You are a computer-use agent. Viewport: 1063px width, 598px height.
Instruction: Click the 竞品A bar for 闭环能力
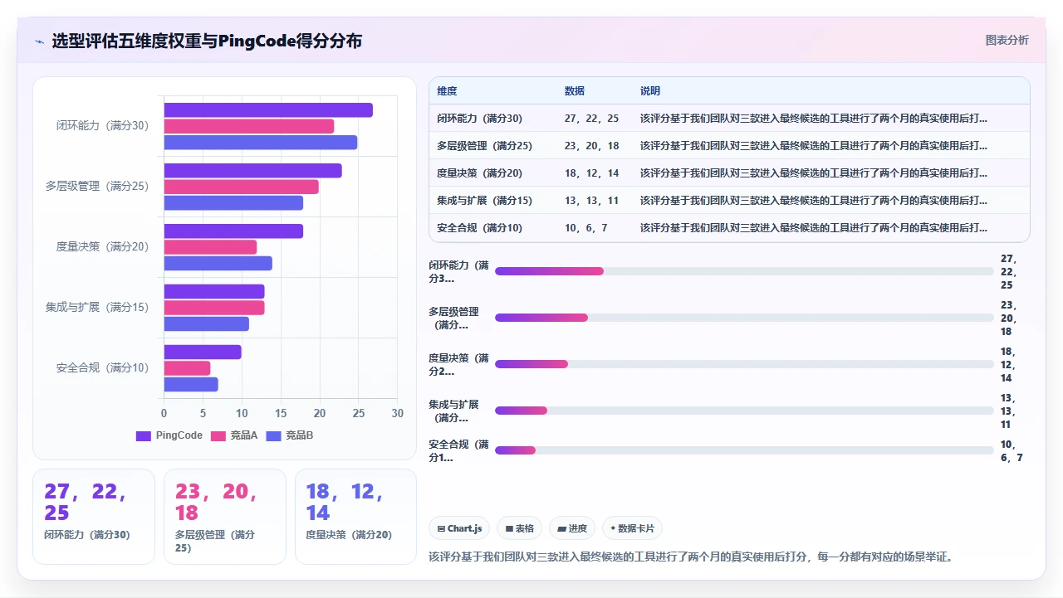point(249,126)
